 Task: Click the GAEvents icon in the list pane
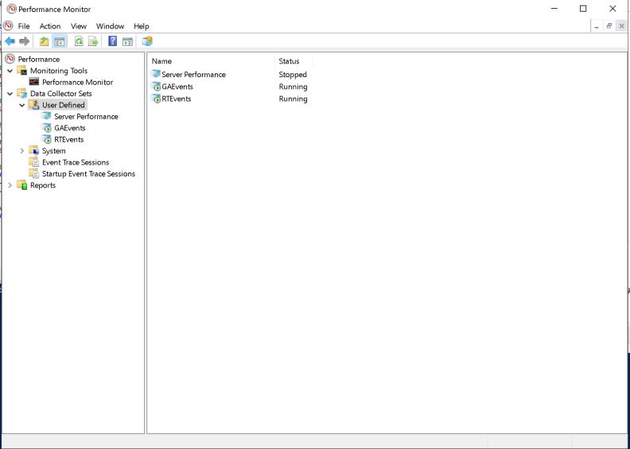(x=155, y=87)
